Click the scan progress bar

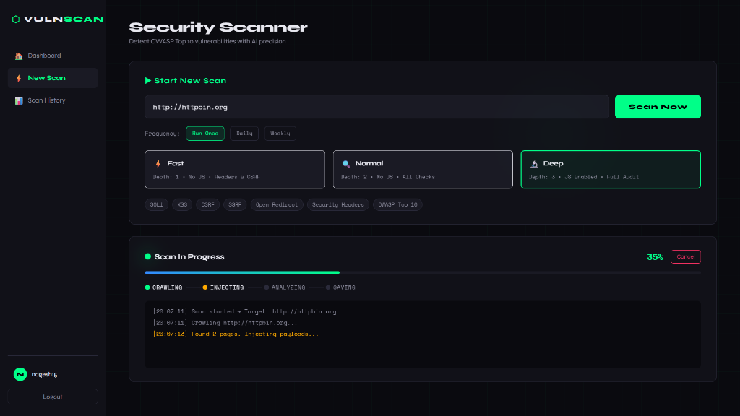point(423,272)
